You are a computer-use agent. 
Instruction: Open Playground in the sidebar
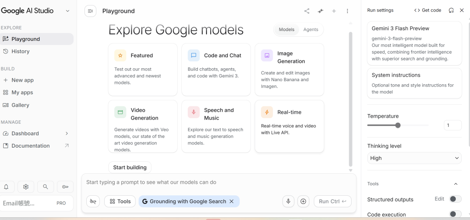click(x=37, y=39)
